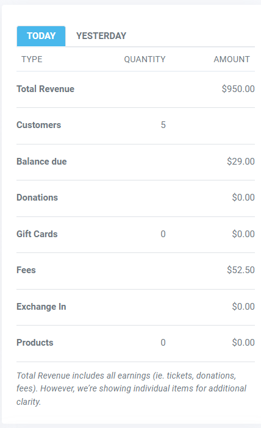The width and height of the screenshot is (261, 428).
Task: Click the Products row label
Action: click(35, 343)
